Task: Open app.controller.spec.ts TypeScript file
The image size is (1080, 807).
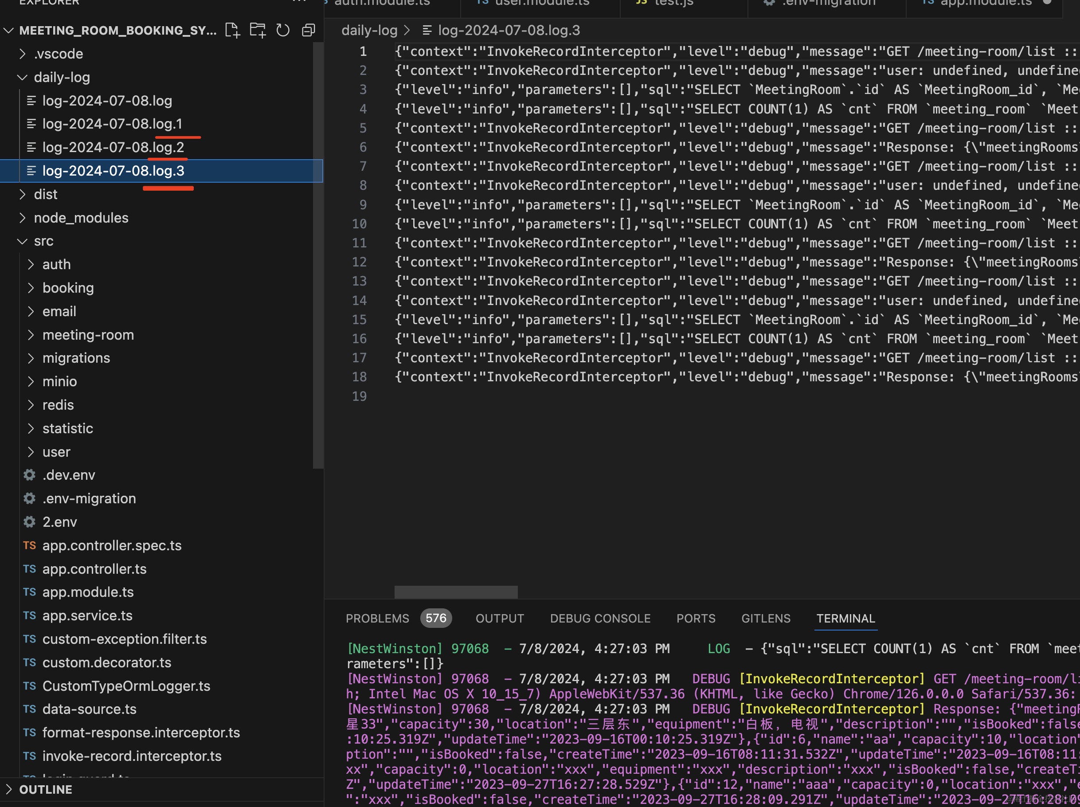Action: [x=112, y=545]
